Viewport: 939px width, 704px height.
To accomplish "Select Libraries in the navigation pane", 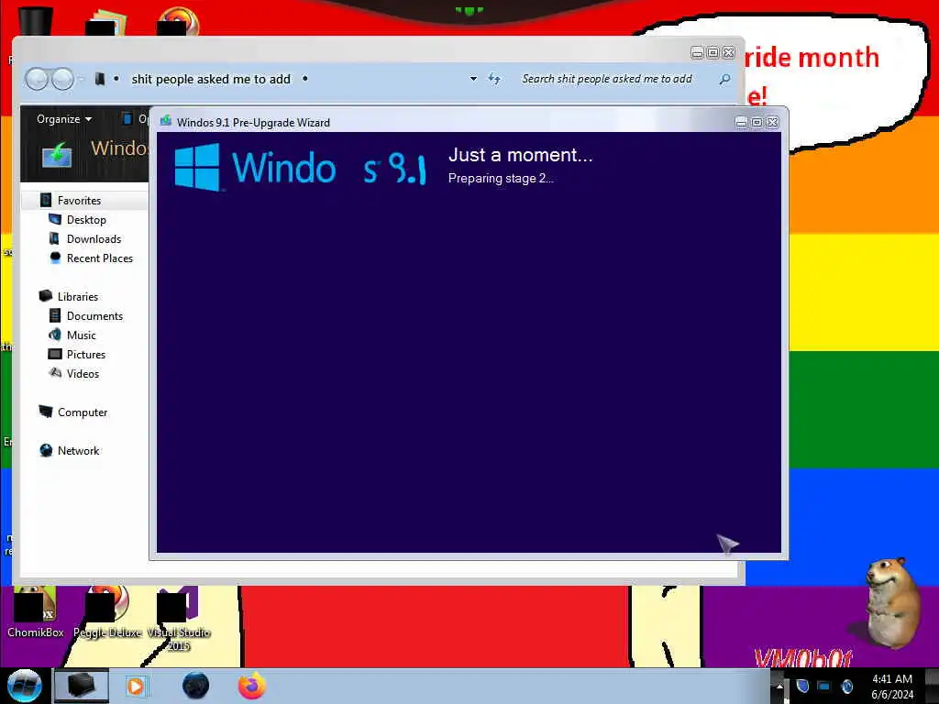I will click(x=78, y=297).
